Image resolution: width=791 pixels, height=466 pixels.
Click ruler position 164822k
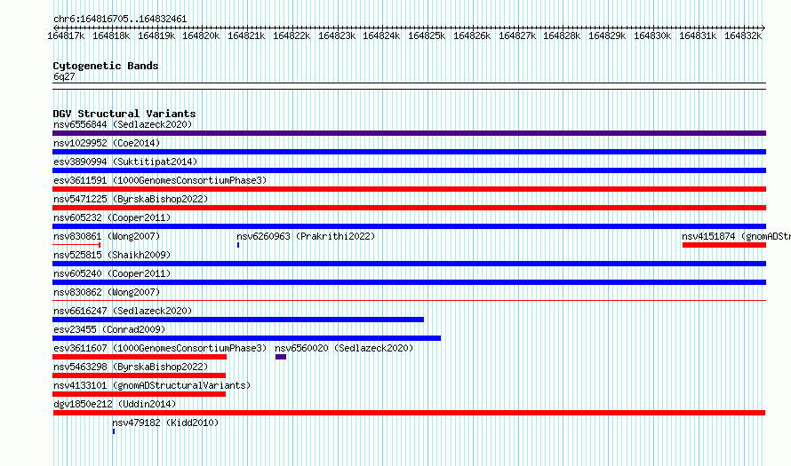pyautogui.click(x=292, y=36)
